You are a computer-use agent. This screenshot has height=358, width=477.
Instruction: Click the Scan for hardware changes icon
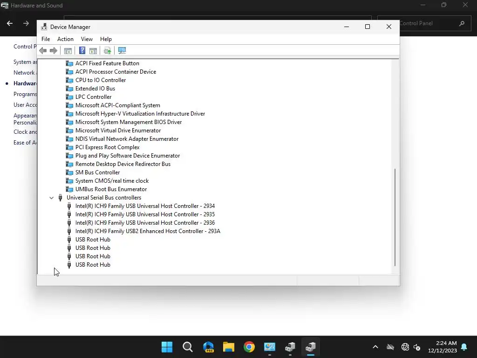[x=122, y=50]
